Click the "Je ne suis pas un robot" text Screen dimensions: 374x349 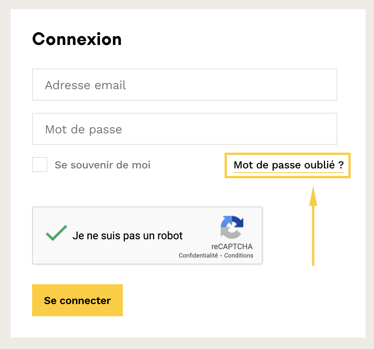(x=127, y=235)
